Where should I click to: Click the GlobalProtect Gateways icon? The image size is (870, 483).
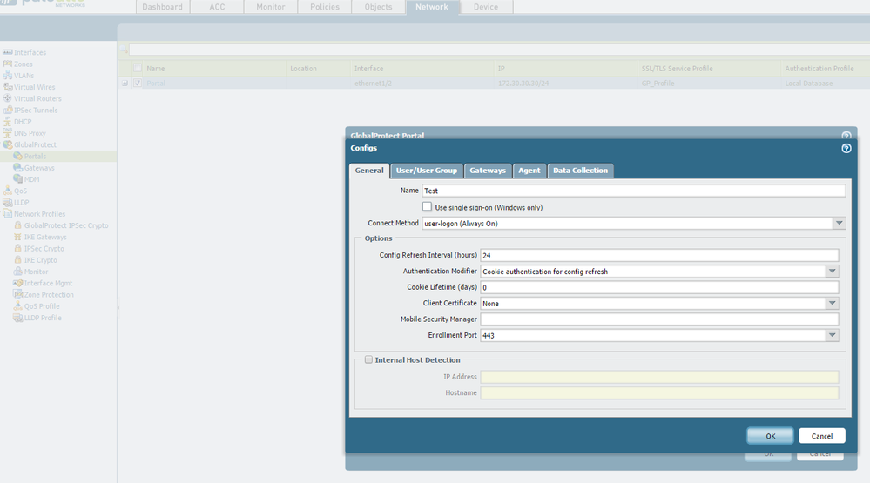pos(17,168)
